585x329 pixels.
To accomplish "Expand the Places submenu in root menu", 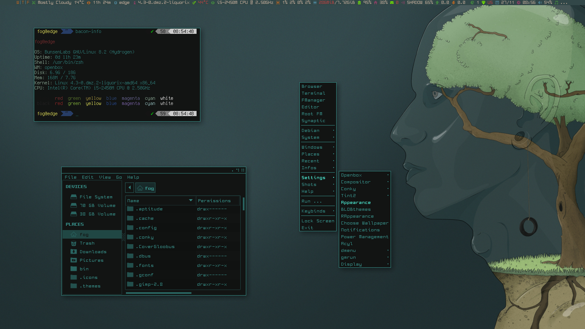I will click(318, 154).
